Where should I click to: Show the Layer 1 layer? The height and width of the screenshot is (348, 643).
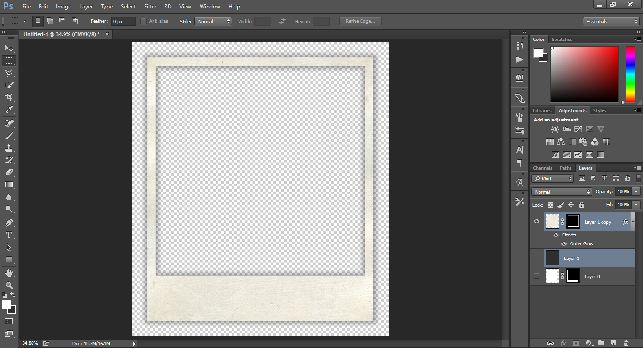537,258
